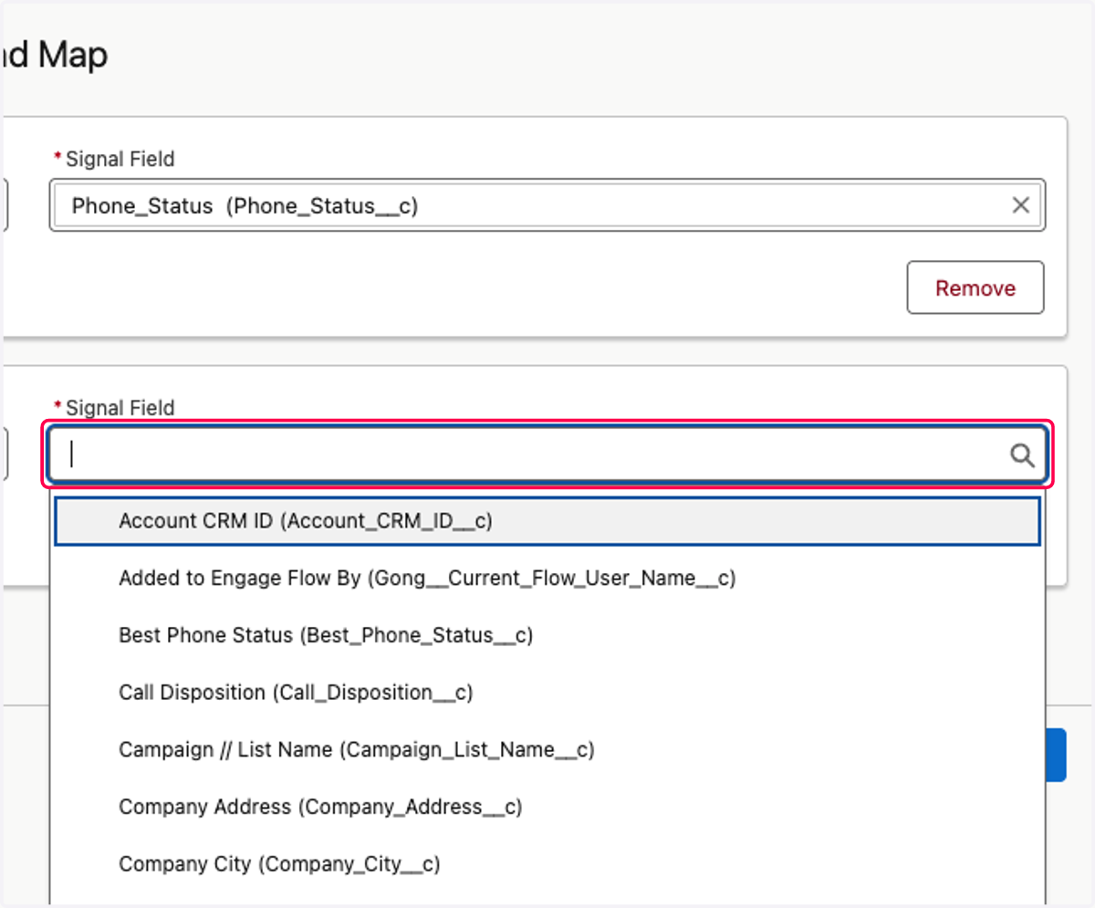The image size is (1095, 908).
Task: Clear the Phone_Status signal field selection
Action: pos(1020,205)
